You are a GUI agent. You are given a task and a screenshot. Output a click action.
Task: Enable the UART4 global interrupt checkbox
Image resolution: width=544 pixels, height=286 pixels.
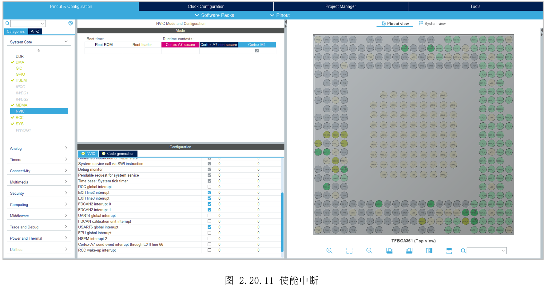point(209,215)
